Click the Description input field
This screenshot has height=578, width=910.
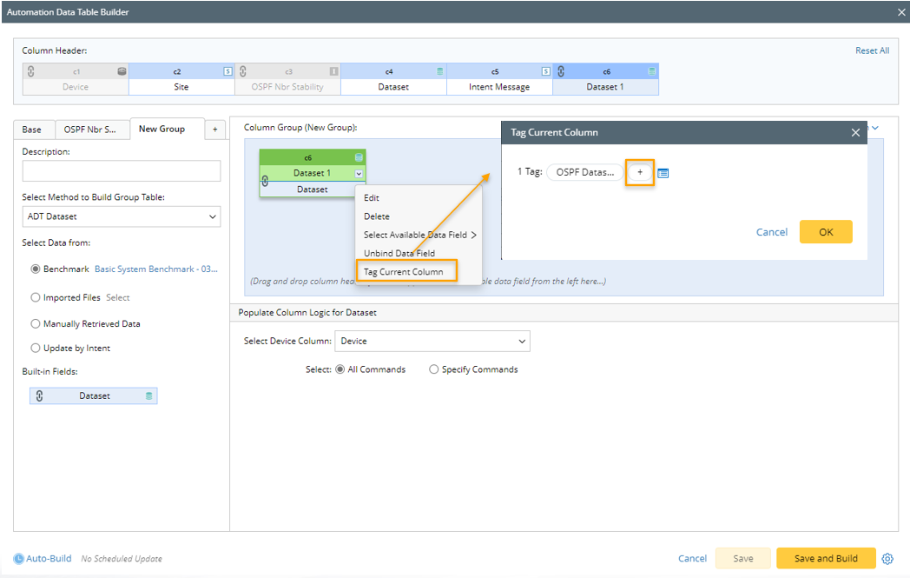[122, 171]
